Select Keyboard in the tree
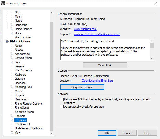Screen dimensions: 160x139 click(x=20, y=75)
